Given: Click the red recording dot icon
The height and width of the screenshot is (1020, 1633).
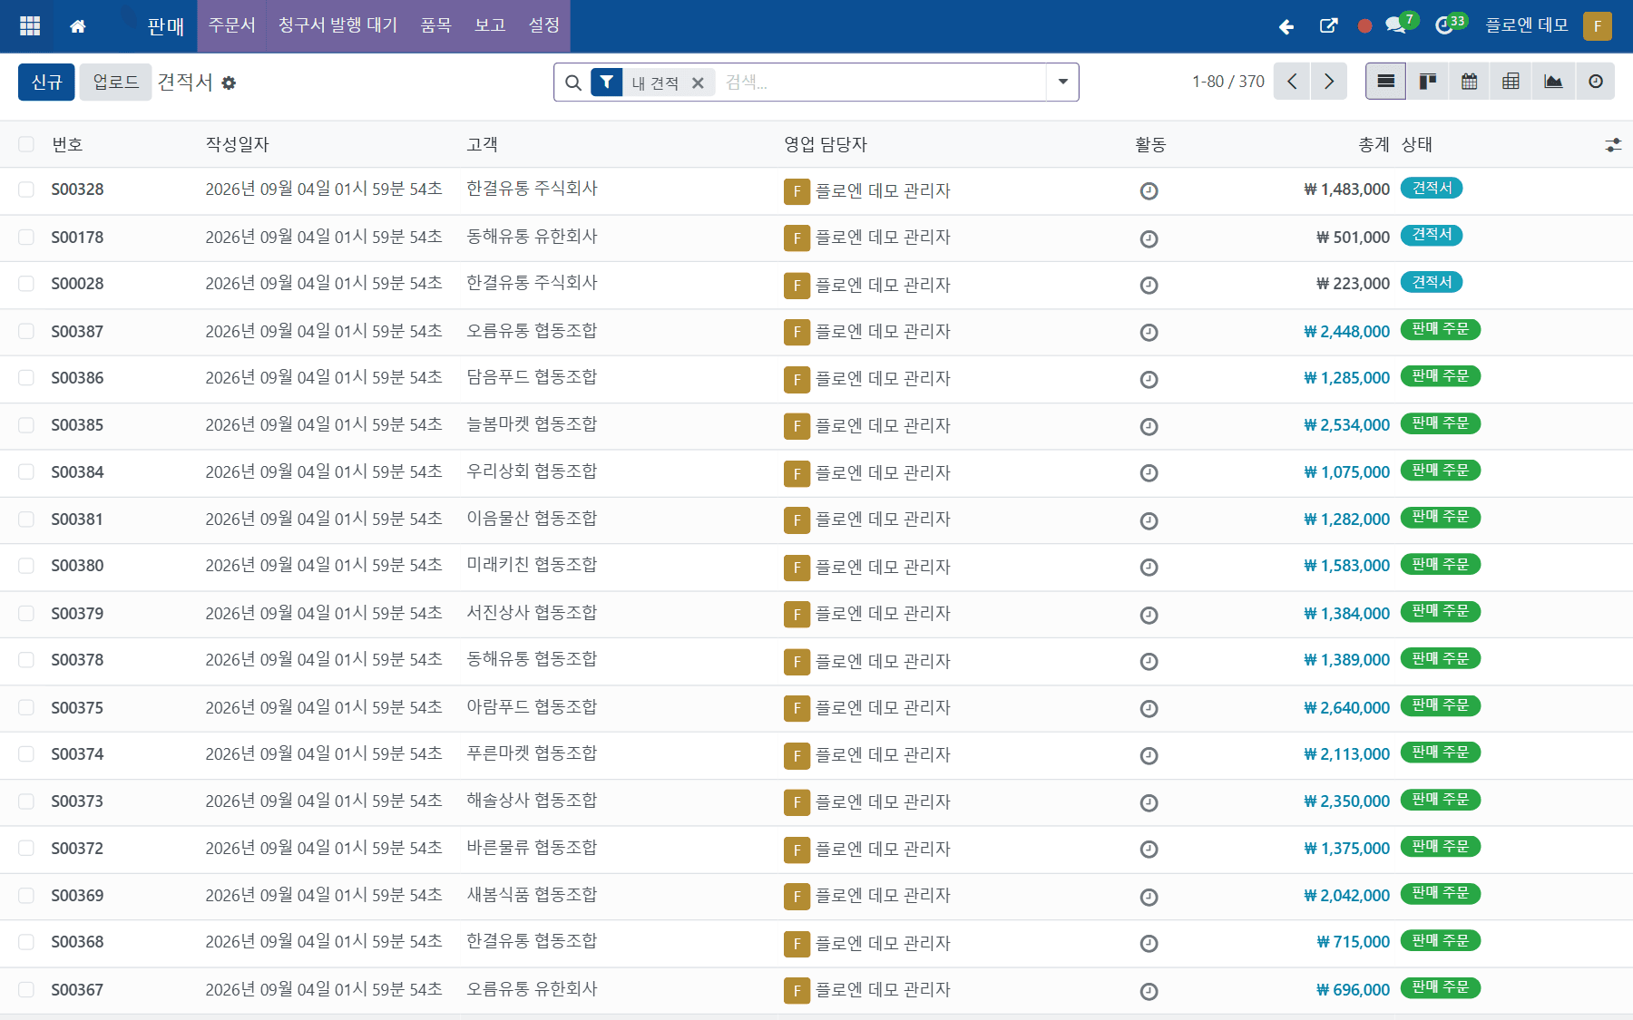Looking at the screenshot, I should coord(1364,26).
